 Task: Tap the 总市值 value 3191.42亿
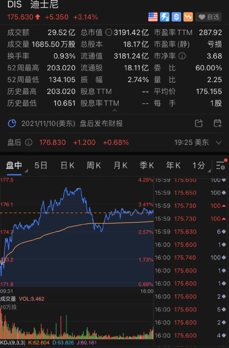(131, 33)
